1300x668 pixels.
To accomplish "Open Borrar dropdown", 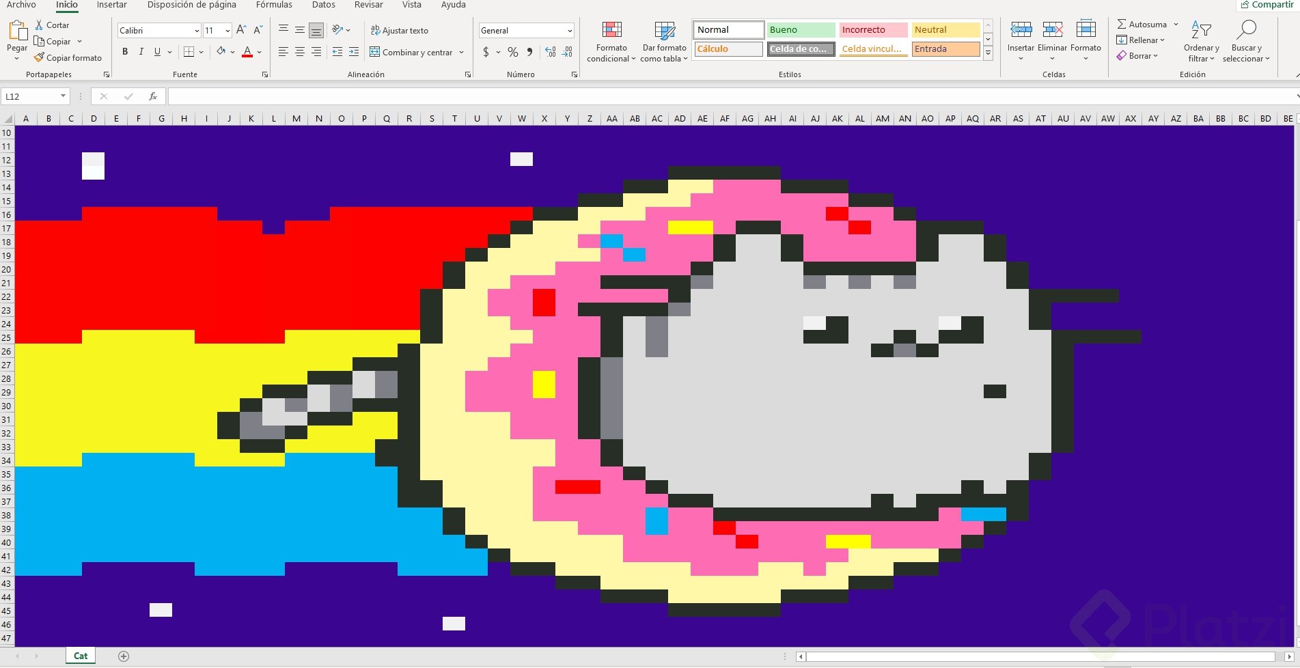I will click(1137, 55).
